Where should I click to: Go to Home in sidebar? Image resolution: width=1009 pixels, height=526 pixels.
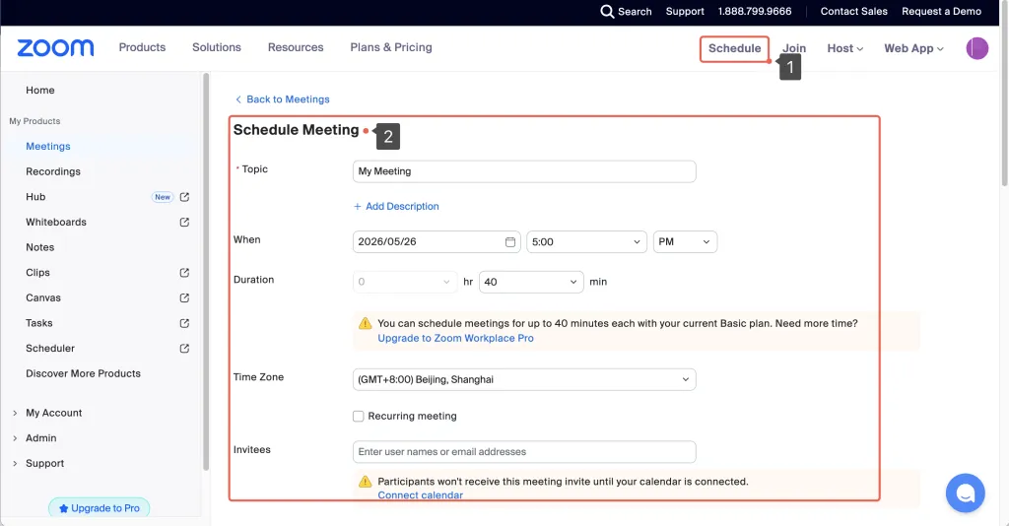tap(39, 90)
